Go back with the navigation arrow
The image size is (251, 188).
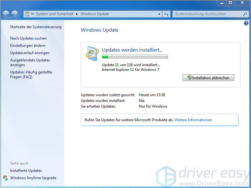coord(6,14)
